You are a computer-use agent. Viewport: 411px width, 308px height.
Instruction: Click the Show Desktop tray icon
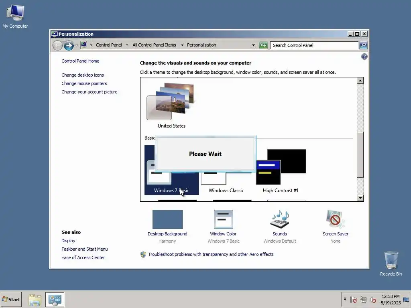[x=407, y=299]
